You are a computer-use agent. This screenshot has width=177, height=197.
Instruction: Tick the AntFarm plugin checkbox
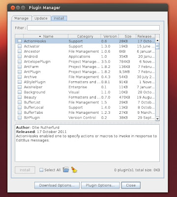click(20, 66)
